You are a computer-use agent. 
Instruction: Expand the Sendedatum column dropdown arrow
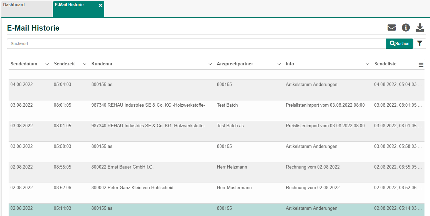[x=47, y=64]
